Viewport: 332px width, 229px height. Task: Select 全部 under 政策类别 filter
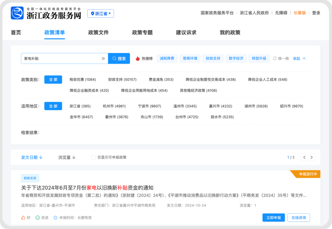(53, 79)
